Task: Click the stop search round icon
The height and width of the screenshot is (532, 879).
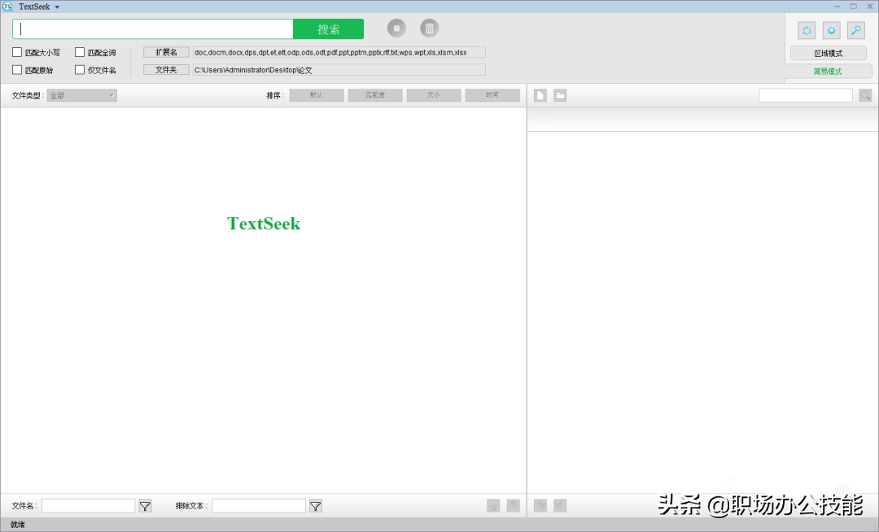Action: (x=396, y=28)
